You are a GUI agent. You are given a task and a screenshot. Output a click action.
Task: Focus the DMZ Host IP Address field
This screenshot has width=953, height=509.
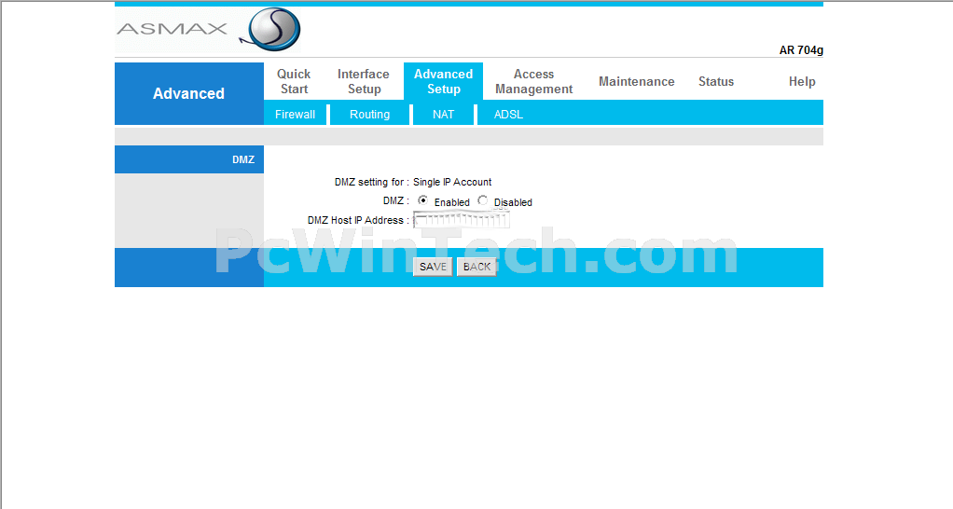(461, 220)
